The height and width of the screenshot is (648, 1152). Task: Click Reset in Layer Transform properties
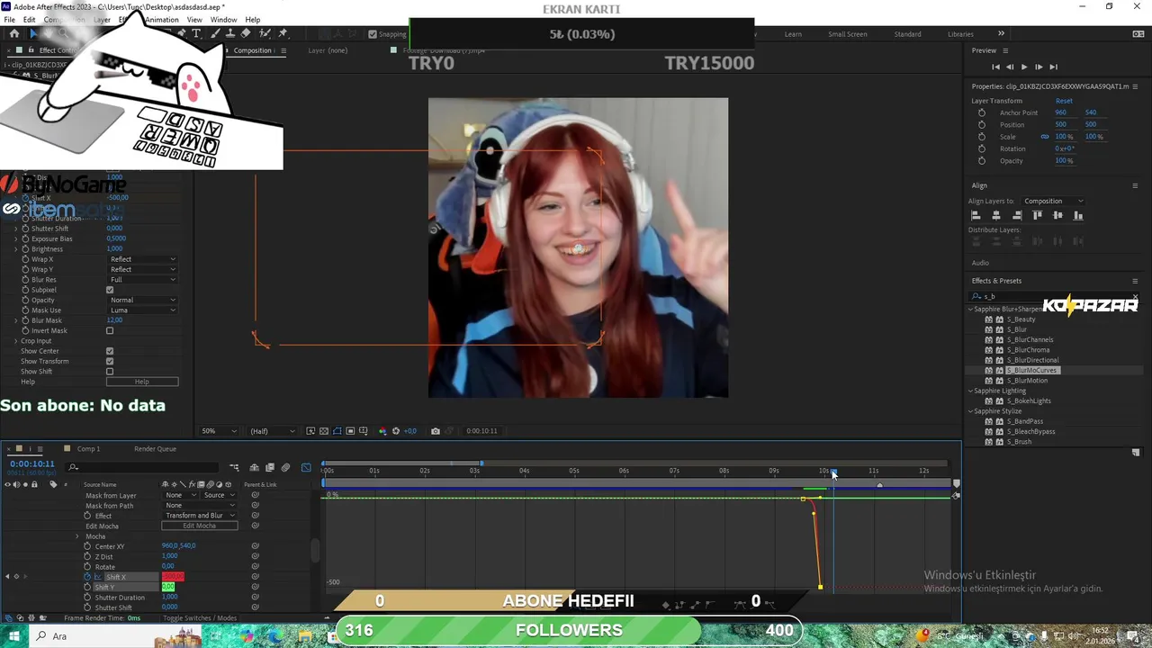pyautogui.click(x=1064, y=101)
